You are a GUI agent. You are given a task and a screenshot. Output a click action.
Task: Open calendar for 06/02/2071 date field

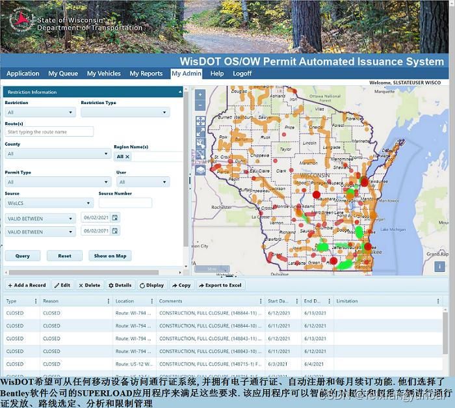[x=115, y=231]
